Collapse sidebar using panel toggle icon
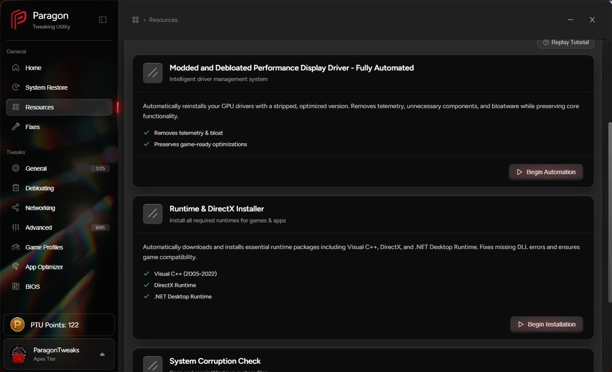 [x=103, y=20]
